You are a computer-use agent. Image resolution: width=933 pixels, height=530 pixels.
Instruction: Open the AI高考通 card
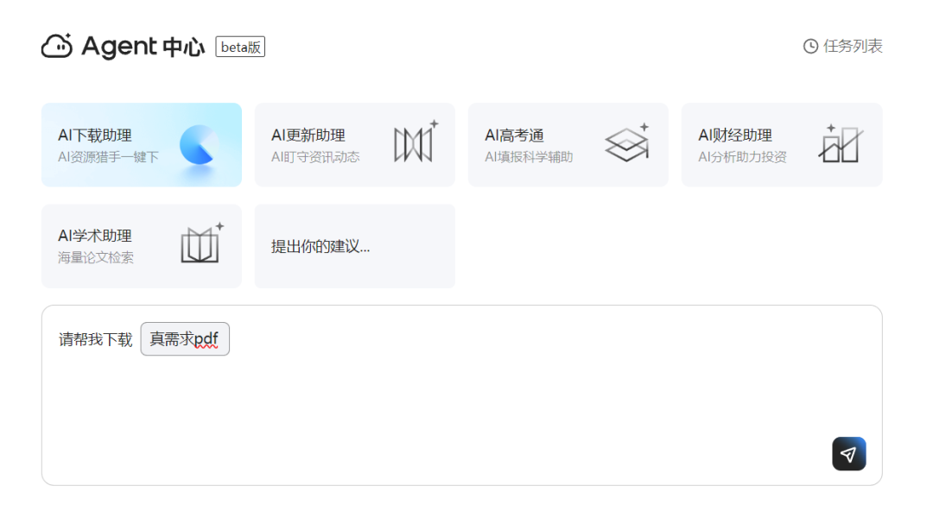(568, 145)
